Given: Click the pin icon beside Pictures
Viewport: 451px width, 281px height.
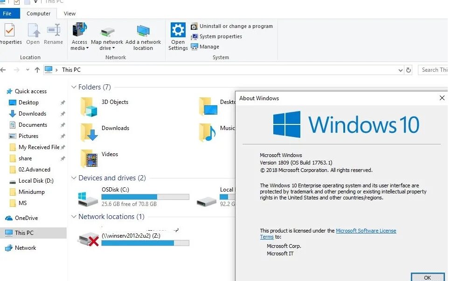Looking at the screenshot, I should point(62,136).
